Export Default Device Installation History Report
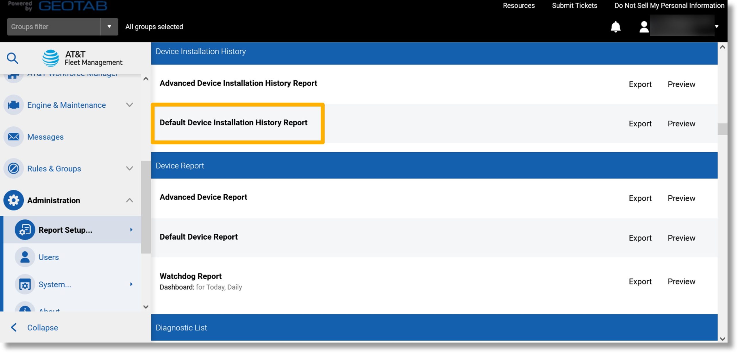The height and width of the screenshot is (353, 738). 640,124
